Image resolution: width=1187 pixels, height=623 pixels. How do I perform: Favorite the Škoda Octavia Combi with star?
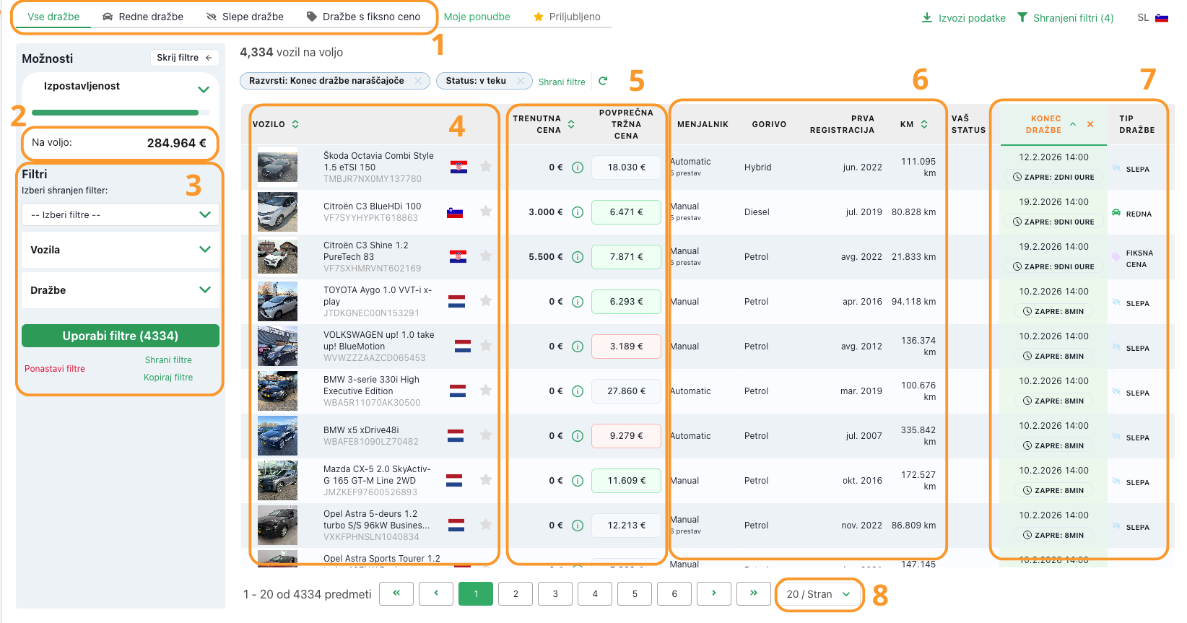(486, 167)
